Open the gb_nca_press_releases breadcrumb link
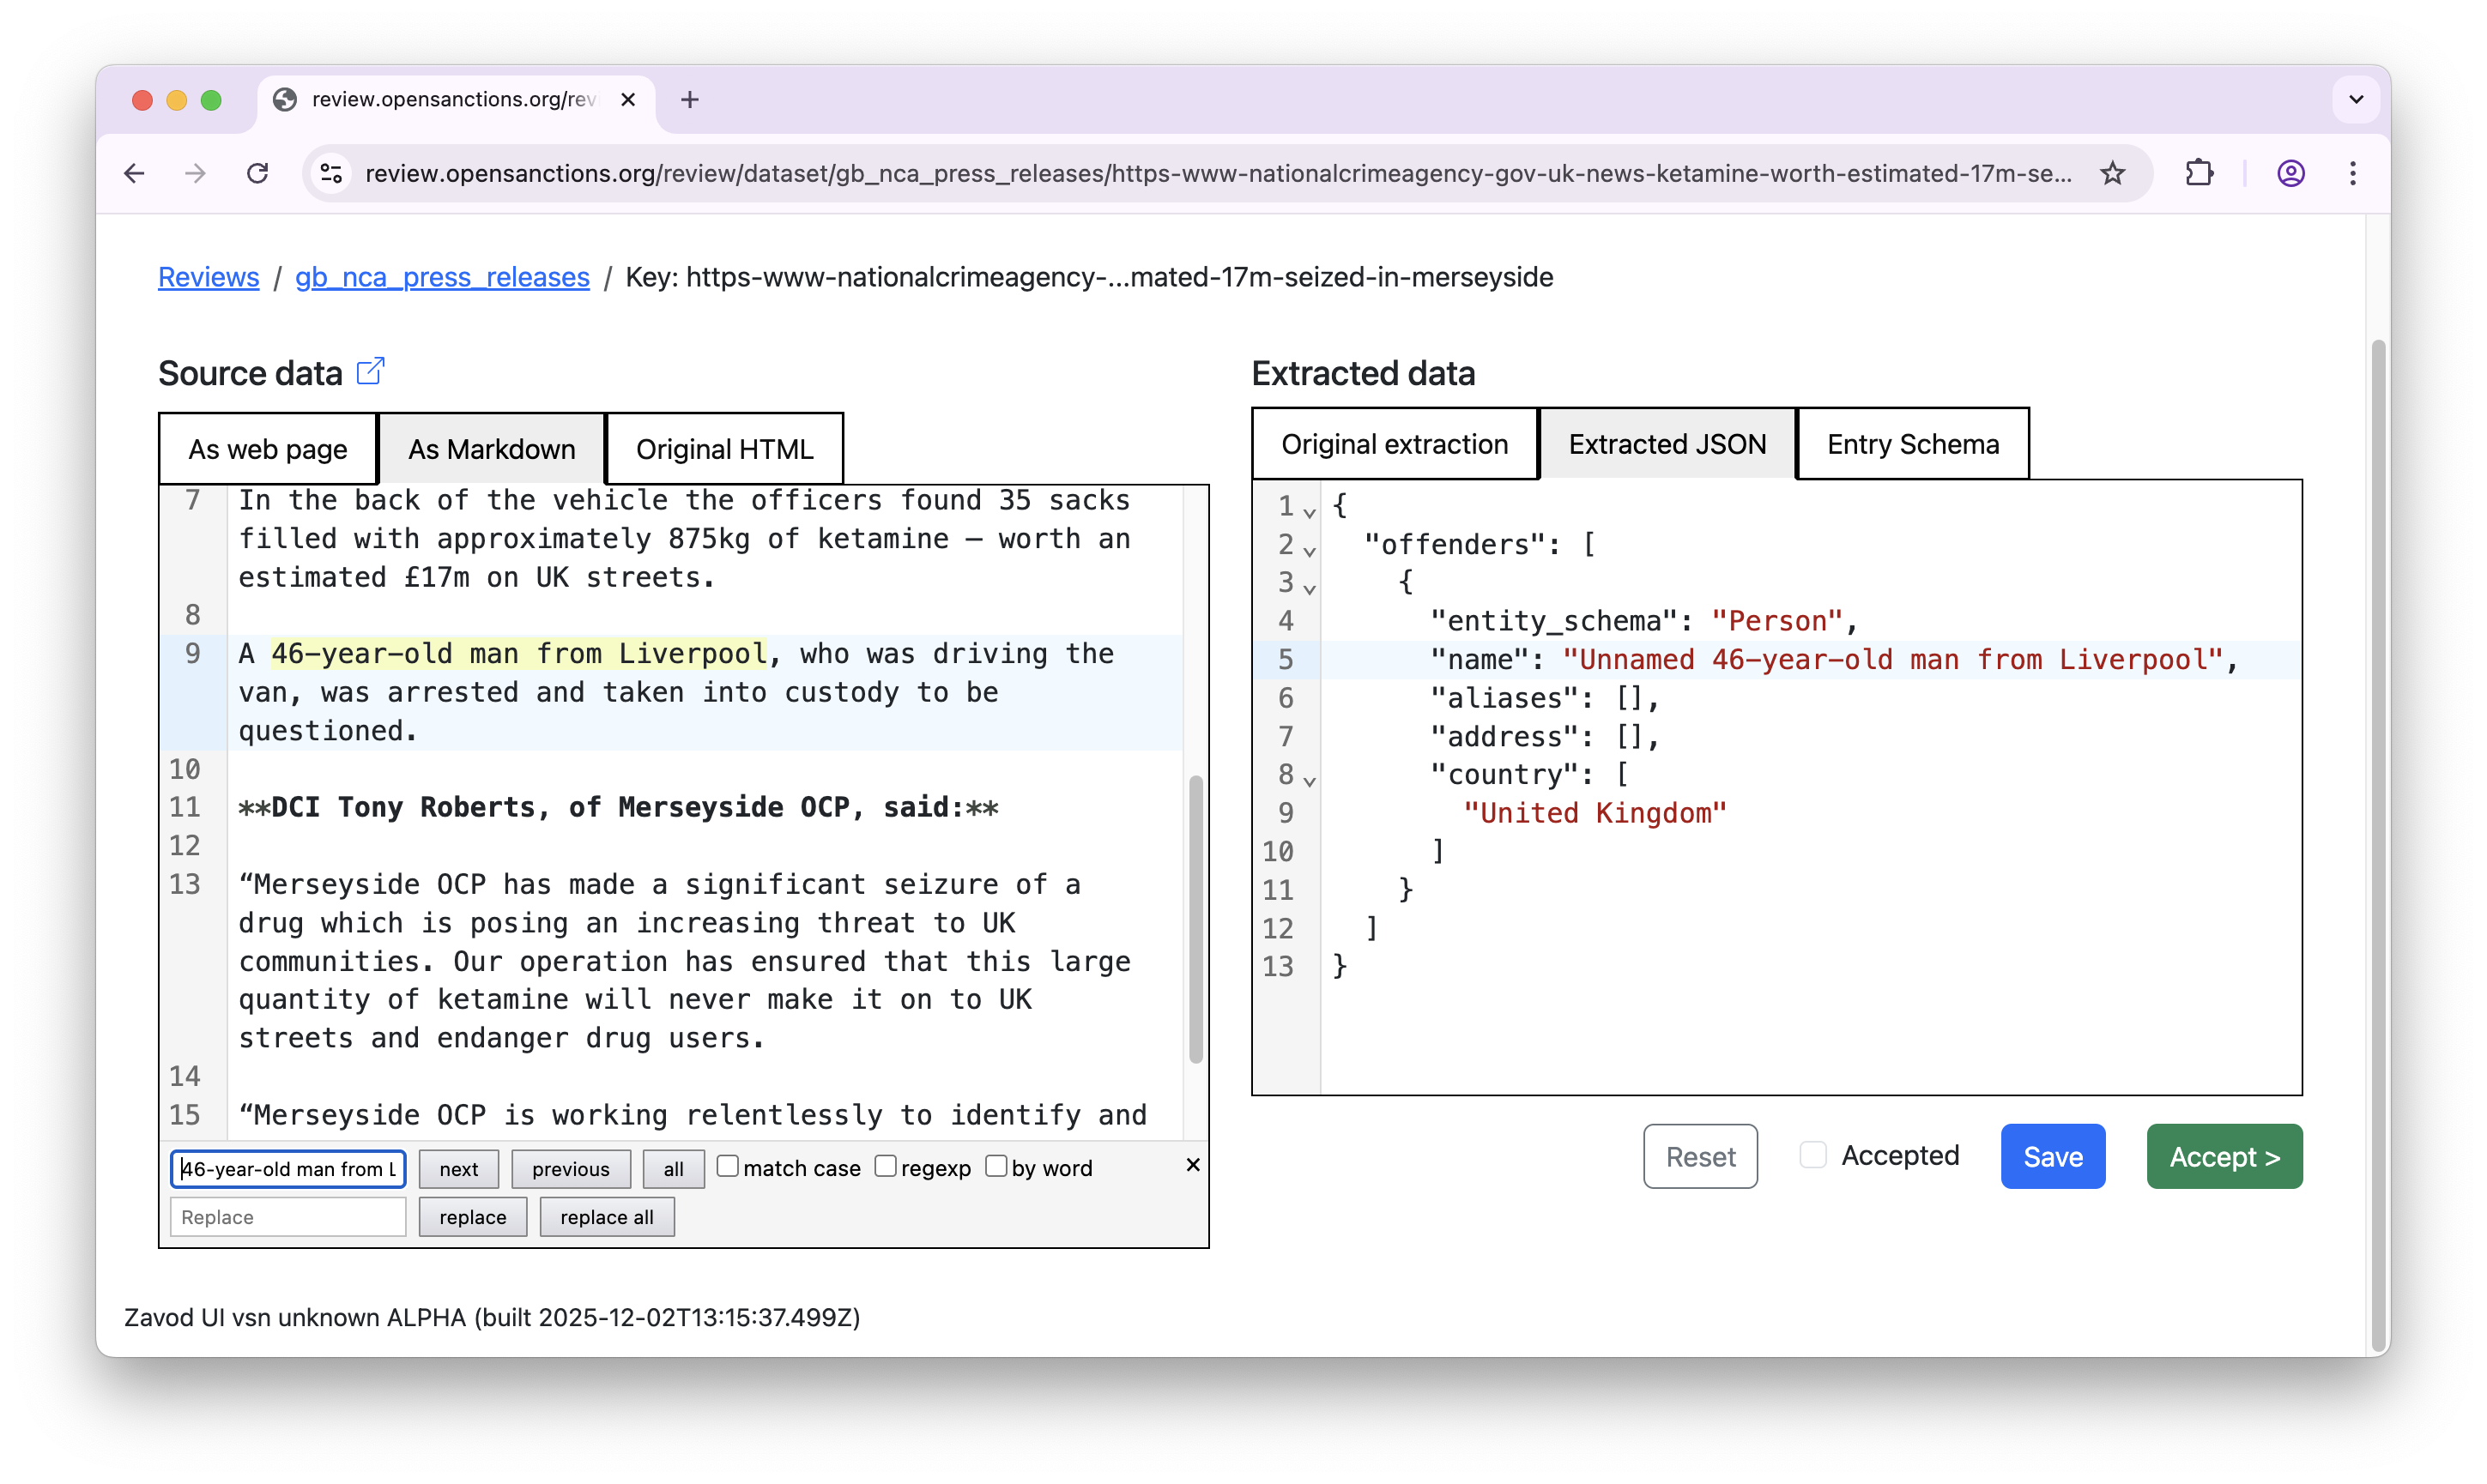Image resolution: width=2487 pixels, height=1484 pixels. (441, 277)
